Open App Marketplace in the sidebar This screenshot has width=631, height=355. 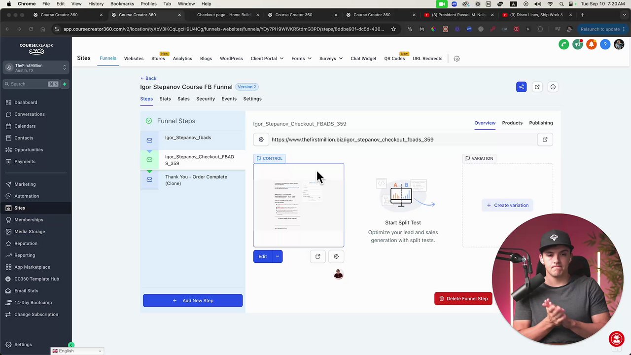(32, 267)
